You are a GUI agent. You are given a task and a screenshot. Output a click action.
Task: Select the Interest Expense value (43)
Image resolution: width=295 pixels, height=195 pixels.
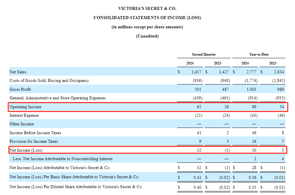click(254, 115)
